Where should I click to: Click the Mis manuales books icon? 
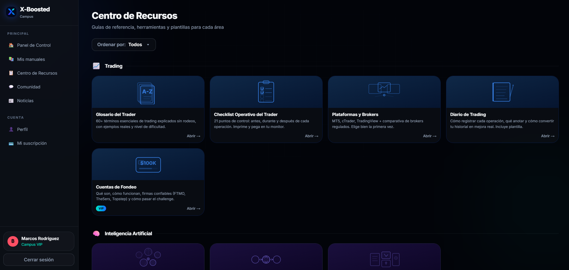coord(11,59)
